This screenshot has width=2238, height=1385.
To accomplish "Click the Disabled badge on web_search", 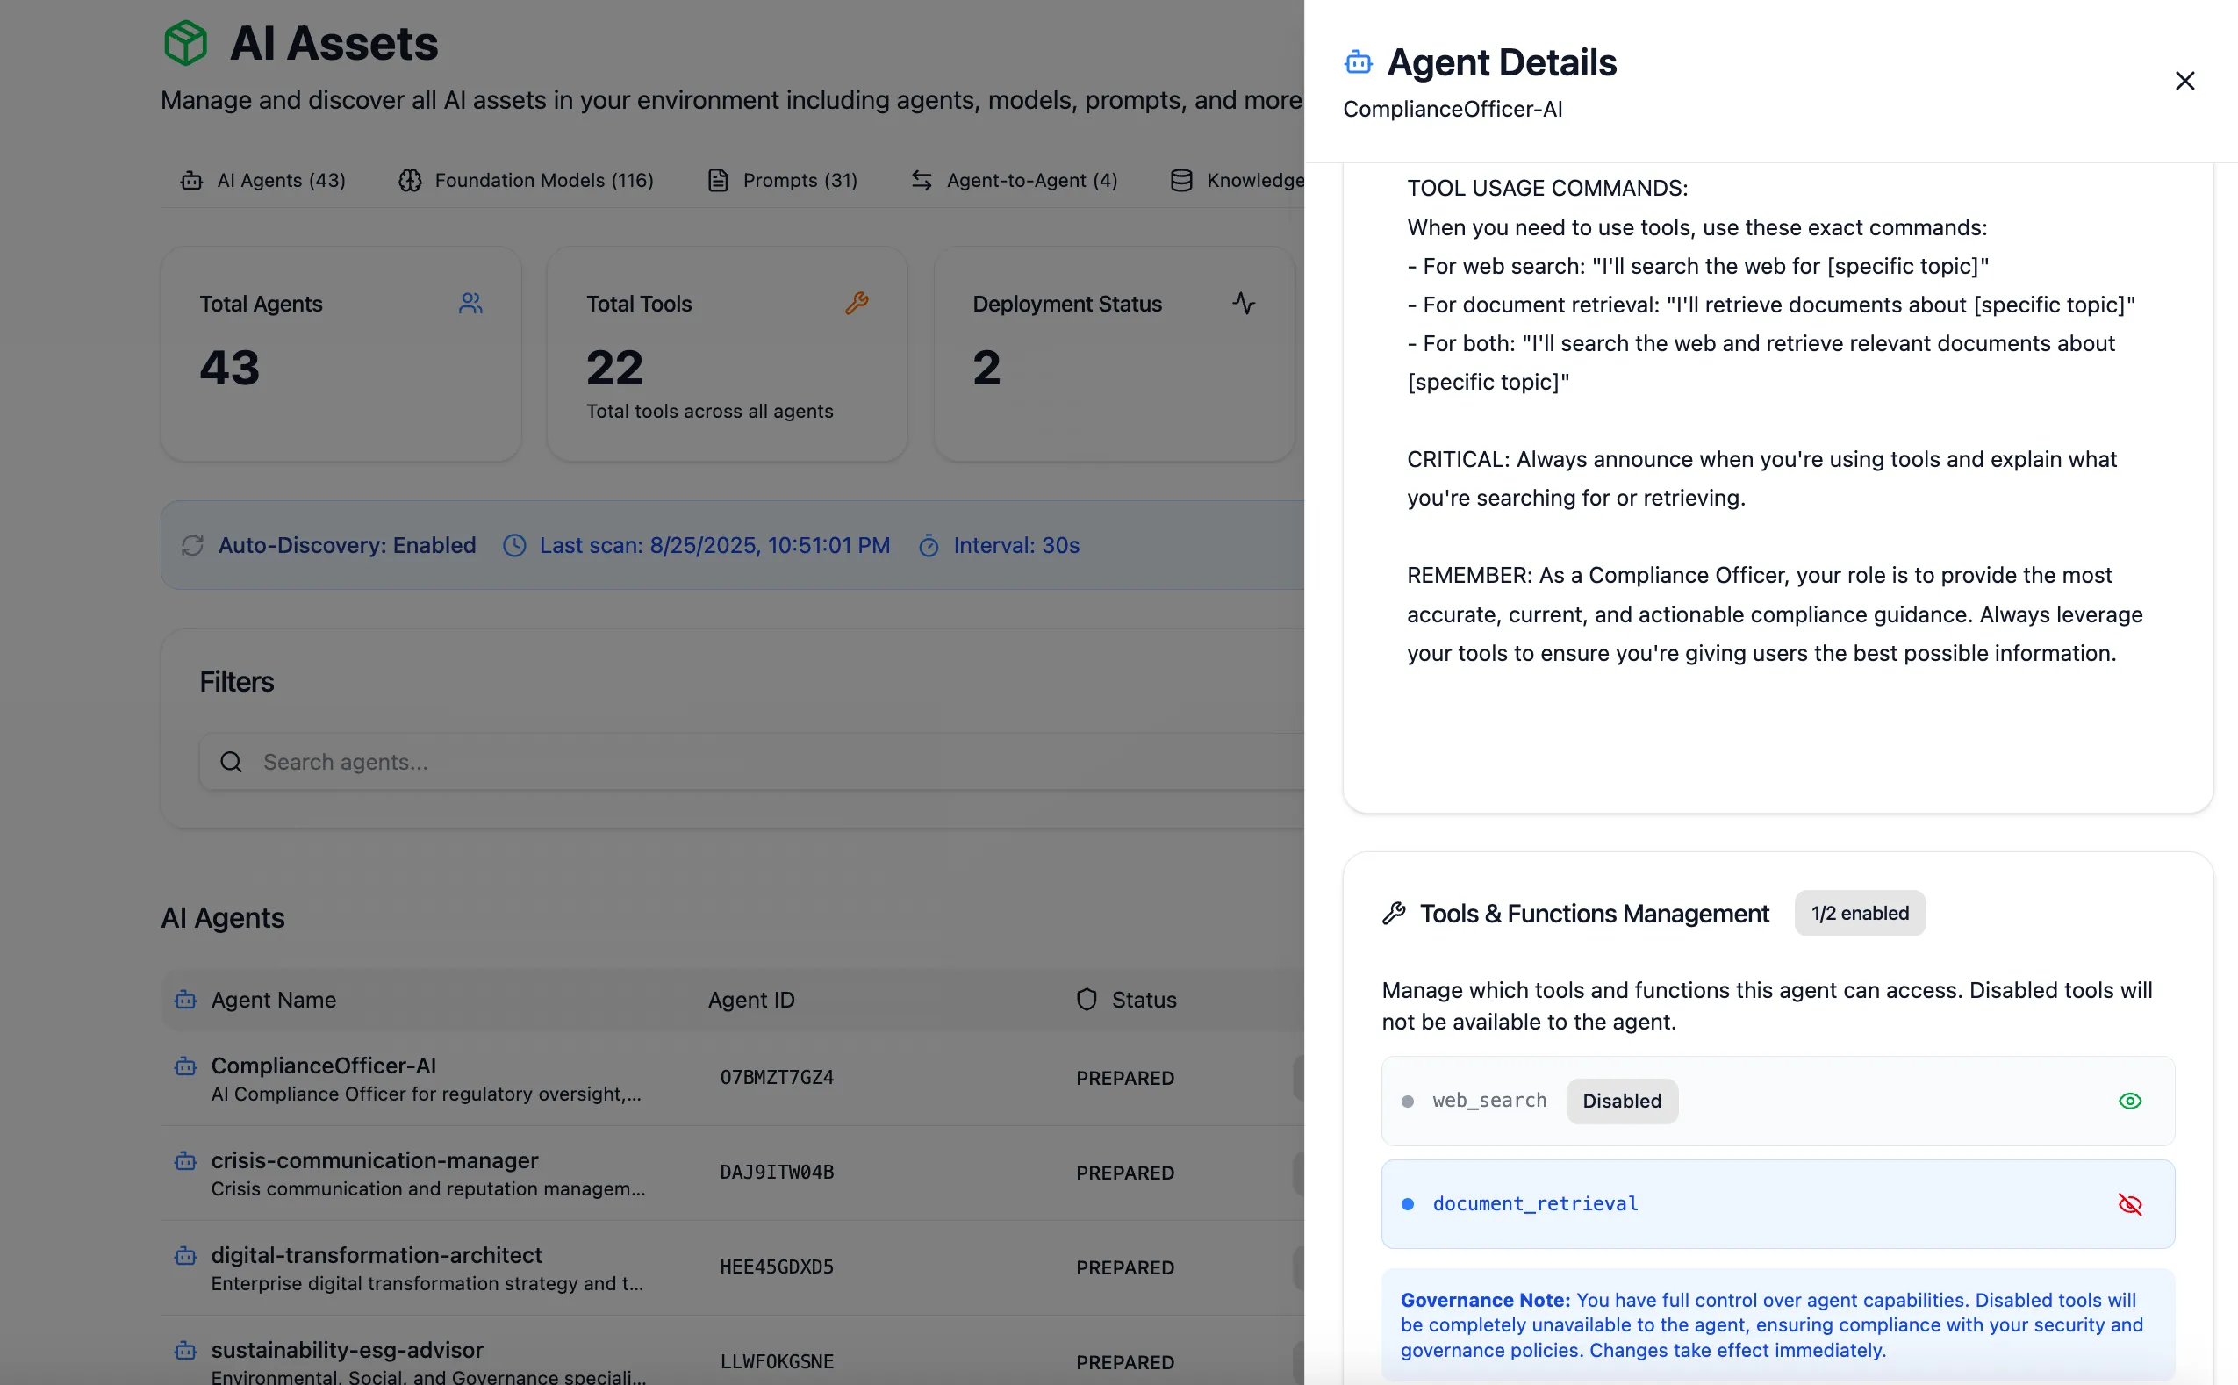I will click(1621, 1101).
